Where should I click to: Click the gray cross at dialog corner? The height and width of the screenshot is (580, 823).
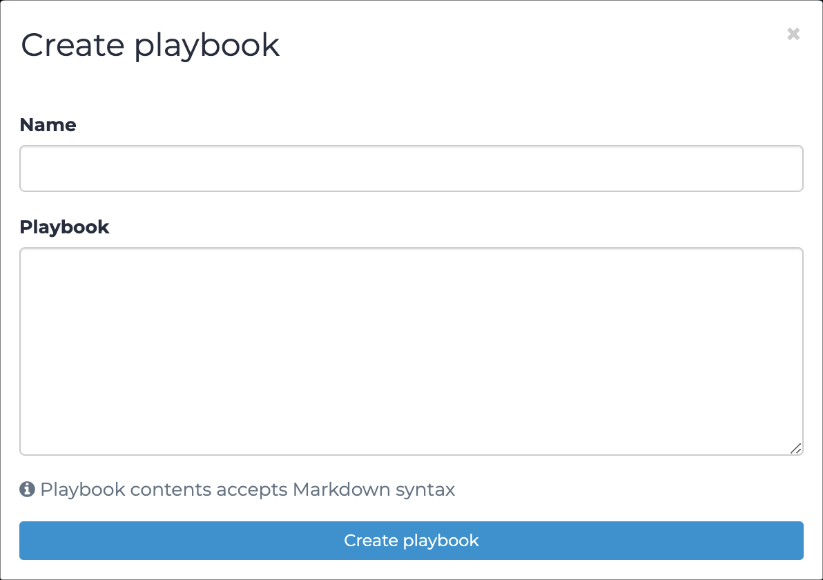click(793, 34)
